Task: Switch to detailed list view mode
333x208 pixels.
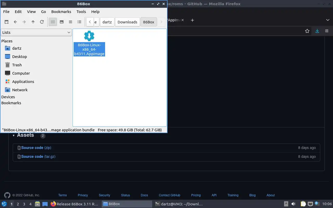Action: (x=79, y=22)
